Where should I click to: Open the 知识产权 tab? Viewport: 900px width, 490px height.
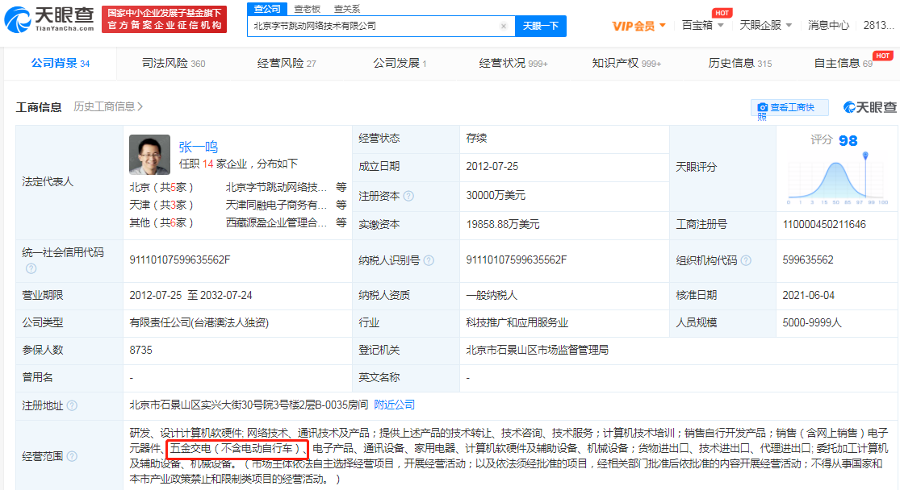pos(626,63)
